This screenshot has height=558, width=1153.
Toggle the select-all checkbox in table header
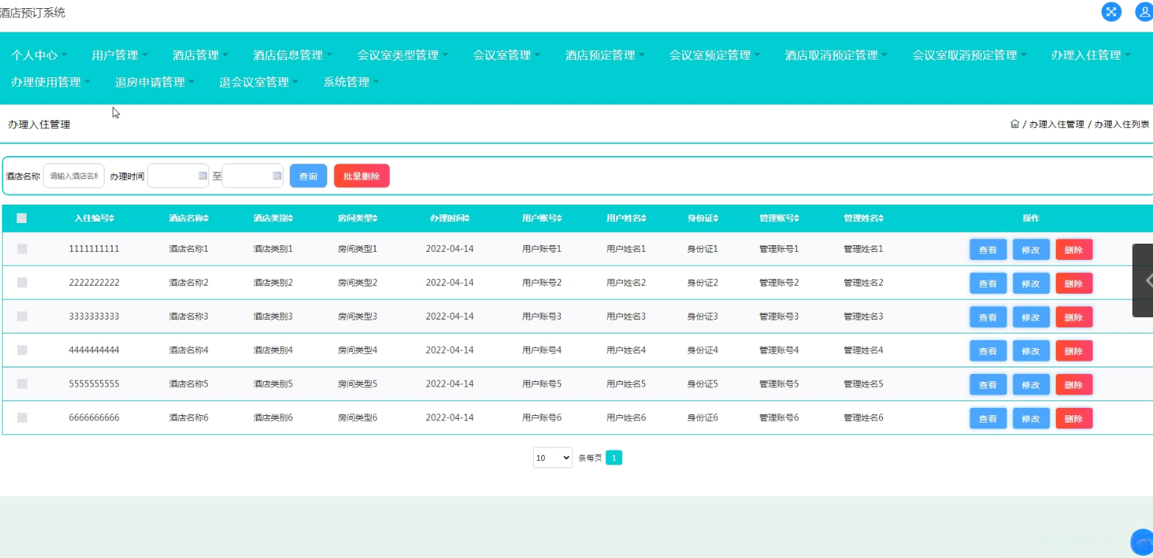point(22,218)
